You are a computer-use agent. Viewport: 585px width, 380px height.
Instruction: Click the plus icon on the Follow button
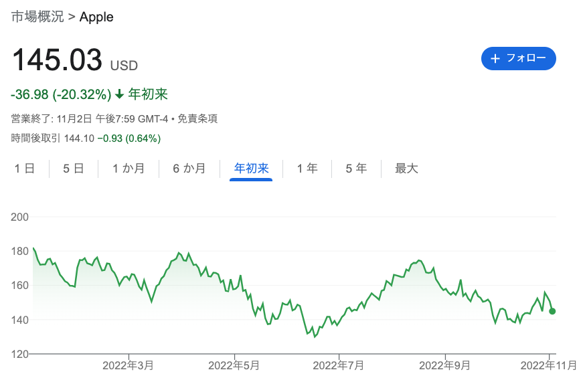pos(495,59)
